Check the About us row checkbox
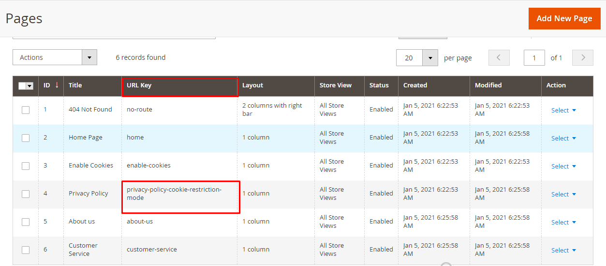606x266 pixels. pyautogui.click(x=26, y=222)
